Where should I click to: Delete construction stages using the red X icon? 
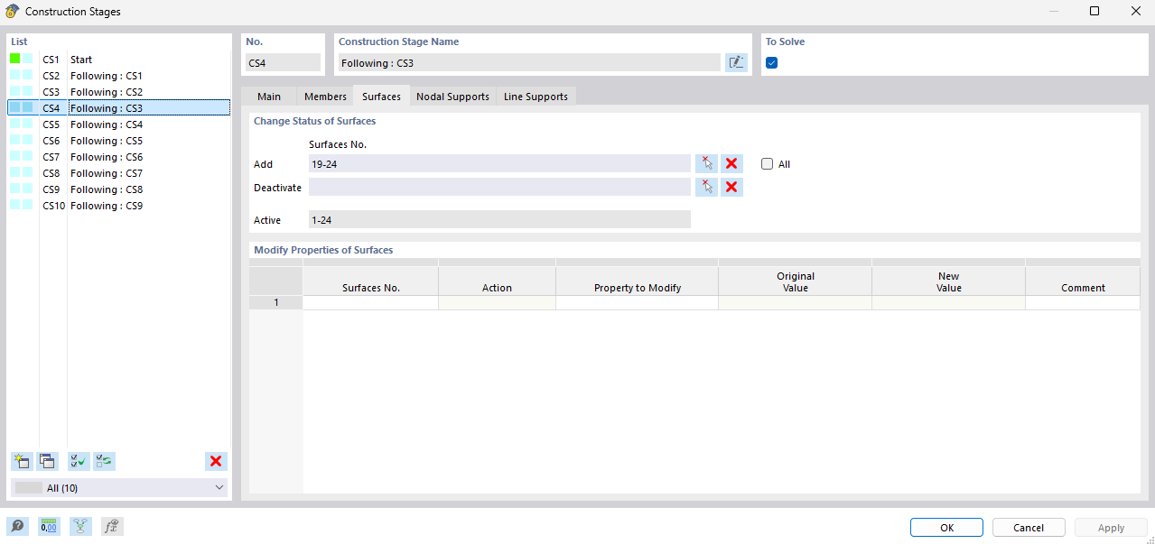pyautogui.click(x=216, y=461)
